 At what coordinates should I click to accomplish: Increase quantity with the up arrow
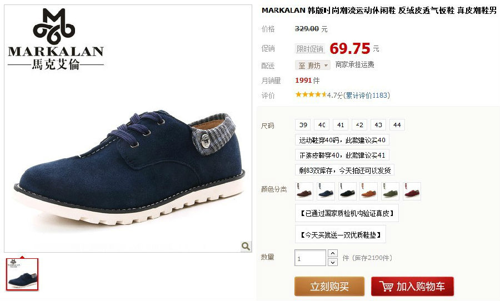(333, 253)
